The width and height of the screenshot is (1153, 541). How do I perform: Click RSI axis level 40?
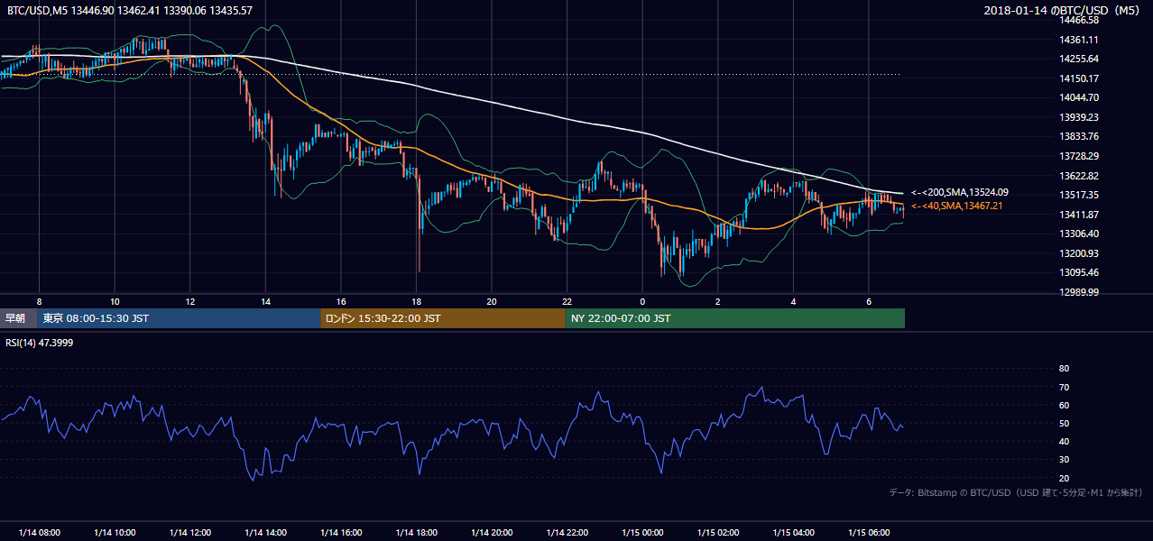1064,441
